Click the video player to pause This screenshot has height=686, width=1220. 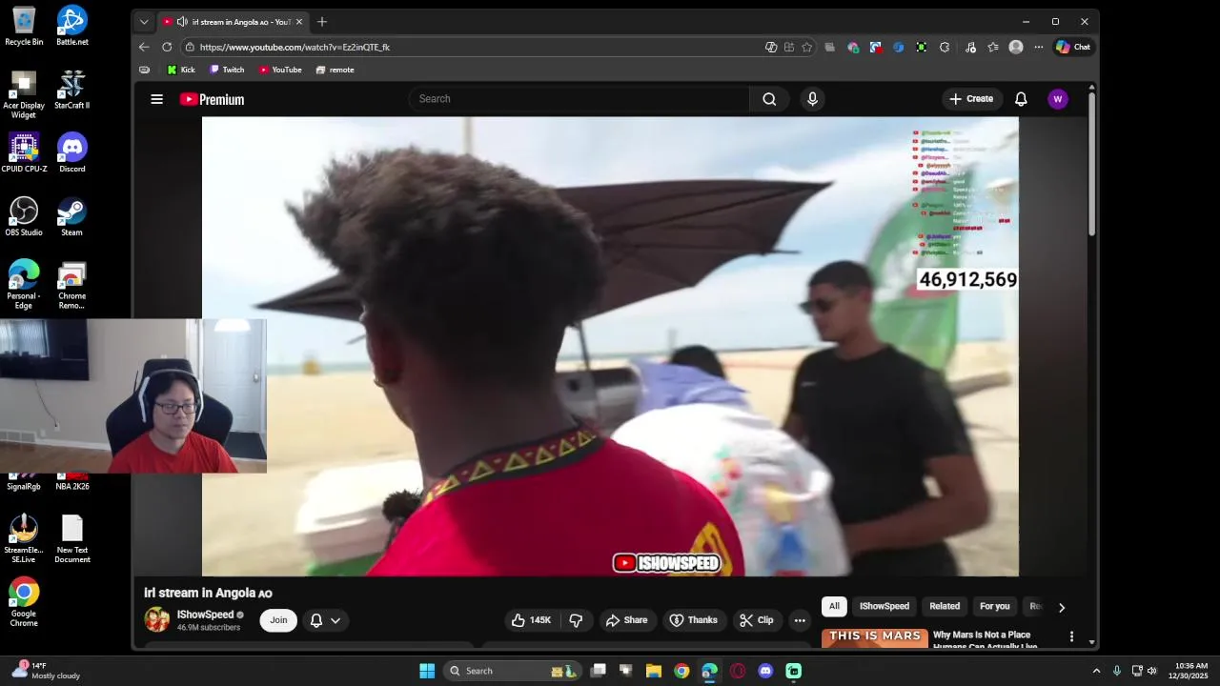(x=610, y=347)
